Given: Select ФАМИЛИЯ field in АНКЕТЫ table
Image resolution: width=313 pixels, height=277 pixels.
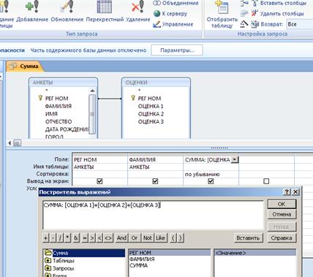Looking at the screenshot, I should coord(58,106).
